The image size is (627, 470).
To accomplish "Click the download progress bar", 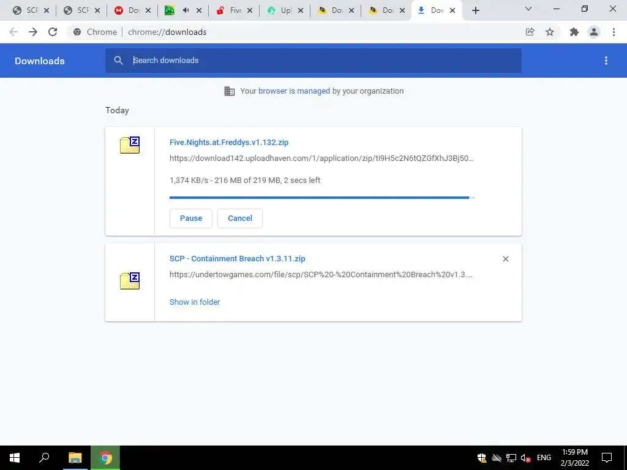I will pyautogui.click(x=322, y=198).
